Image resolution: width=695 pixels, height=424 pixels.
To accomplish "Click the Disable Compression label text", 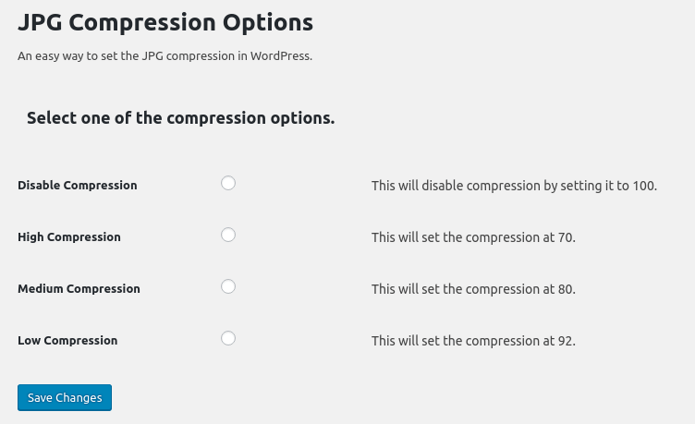I will point(78,185).
